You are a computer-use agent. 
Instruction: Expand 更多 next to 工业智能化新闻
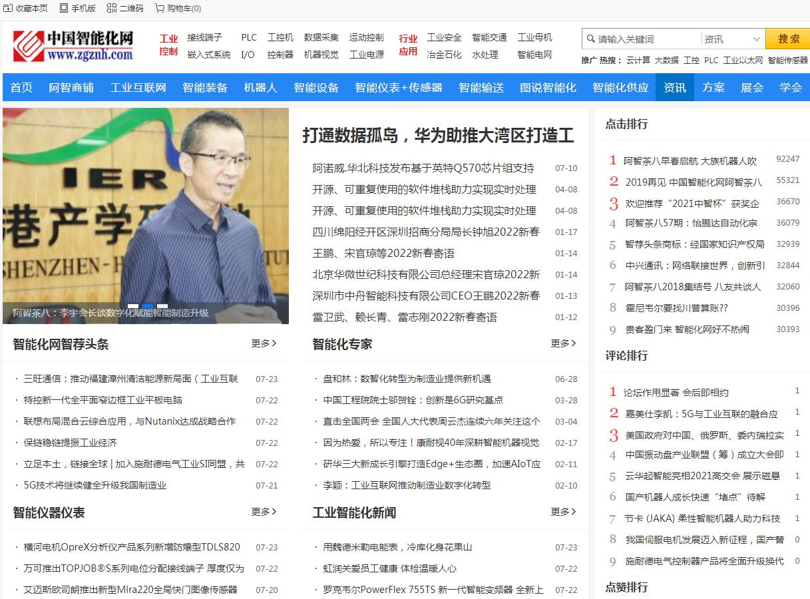(563, 512)
